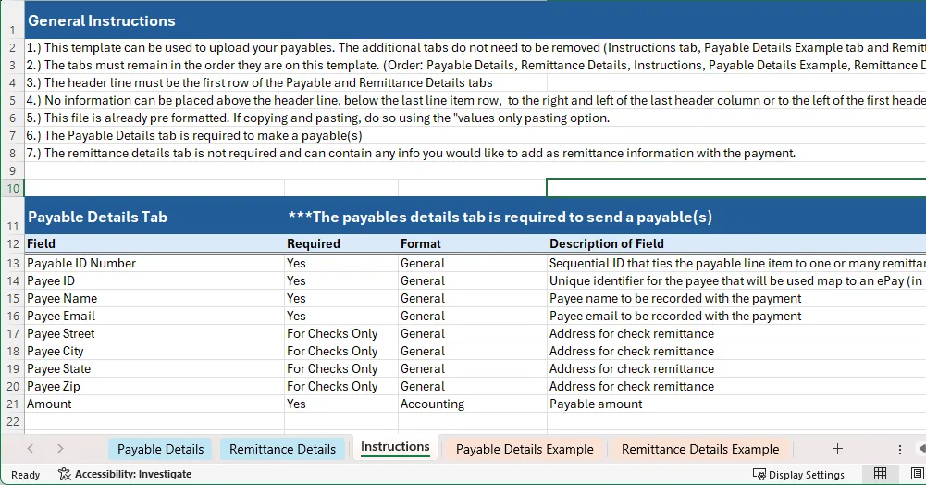Open the Payable Details Example tab
The image size is (926, 485).
click(525, 449)
